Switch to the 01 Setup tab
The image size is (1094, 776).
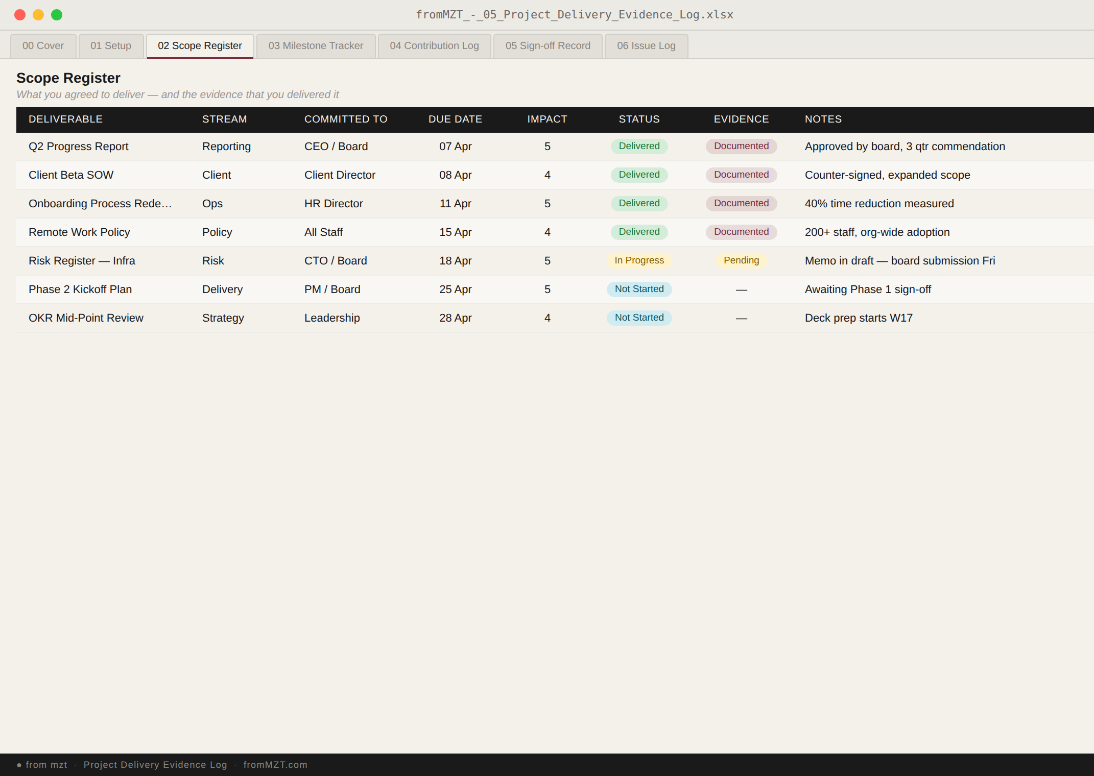(x=111, y=46)
